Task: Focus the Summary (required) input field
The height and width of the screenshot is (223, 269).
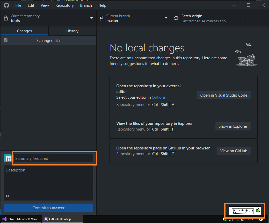Action: pyautogui.click(x=53, y=158)
